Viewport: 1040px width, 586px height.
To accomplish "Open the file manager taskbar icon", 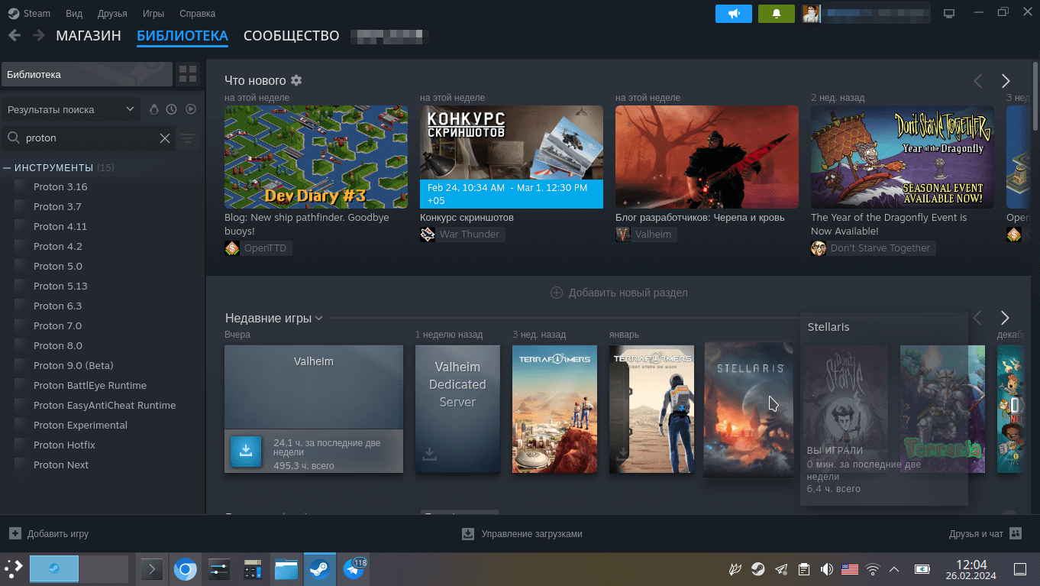I will 286,569.
